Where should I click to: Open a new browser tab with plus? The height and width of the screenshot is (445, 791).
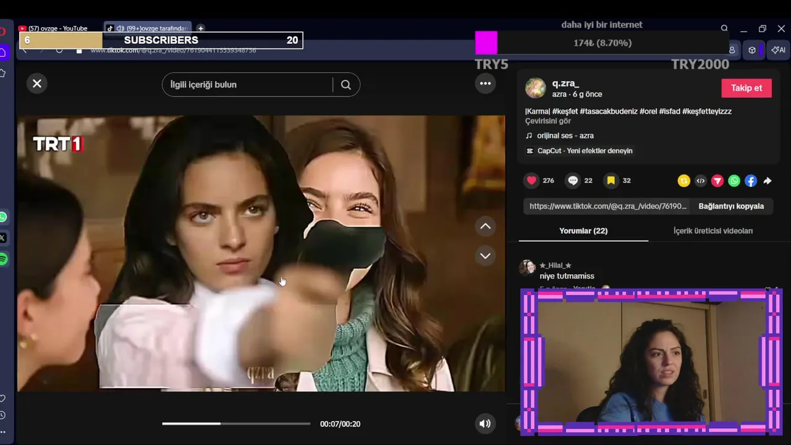(x=200, y=28)
